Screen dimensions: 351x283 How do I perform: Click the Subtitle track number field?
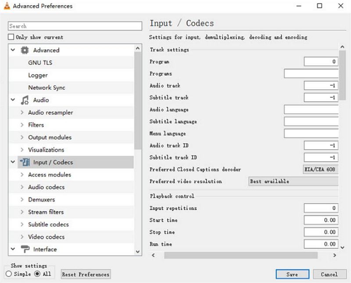tap(321, 97)
